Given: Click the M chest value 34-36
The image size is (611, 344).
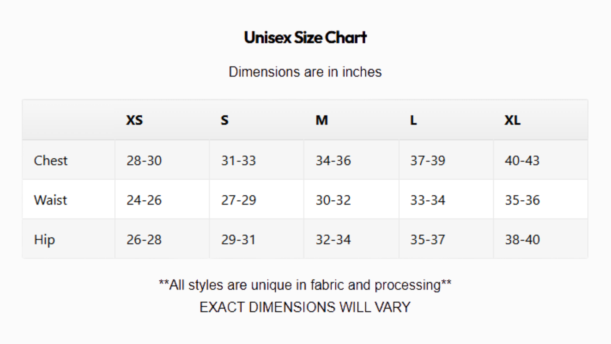Looking at the screenshot, I should (333, 161).
